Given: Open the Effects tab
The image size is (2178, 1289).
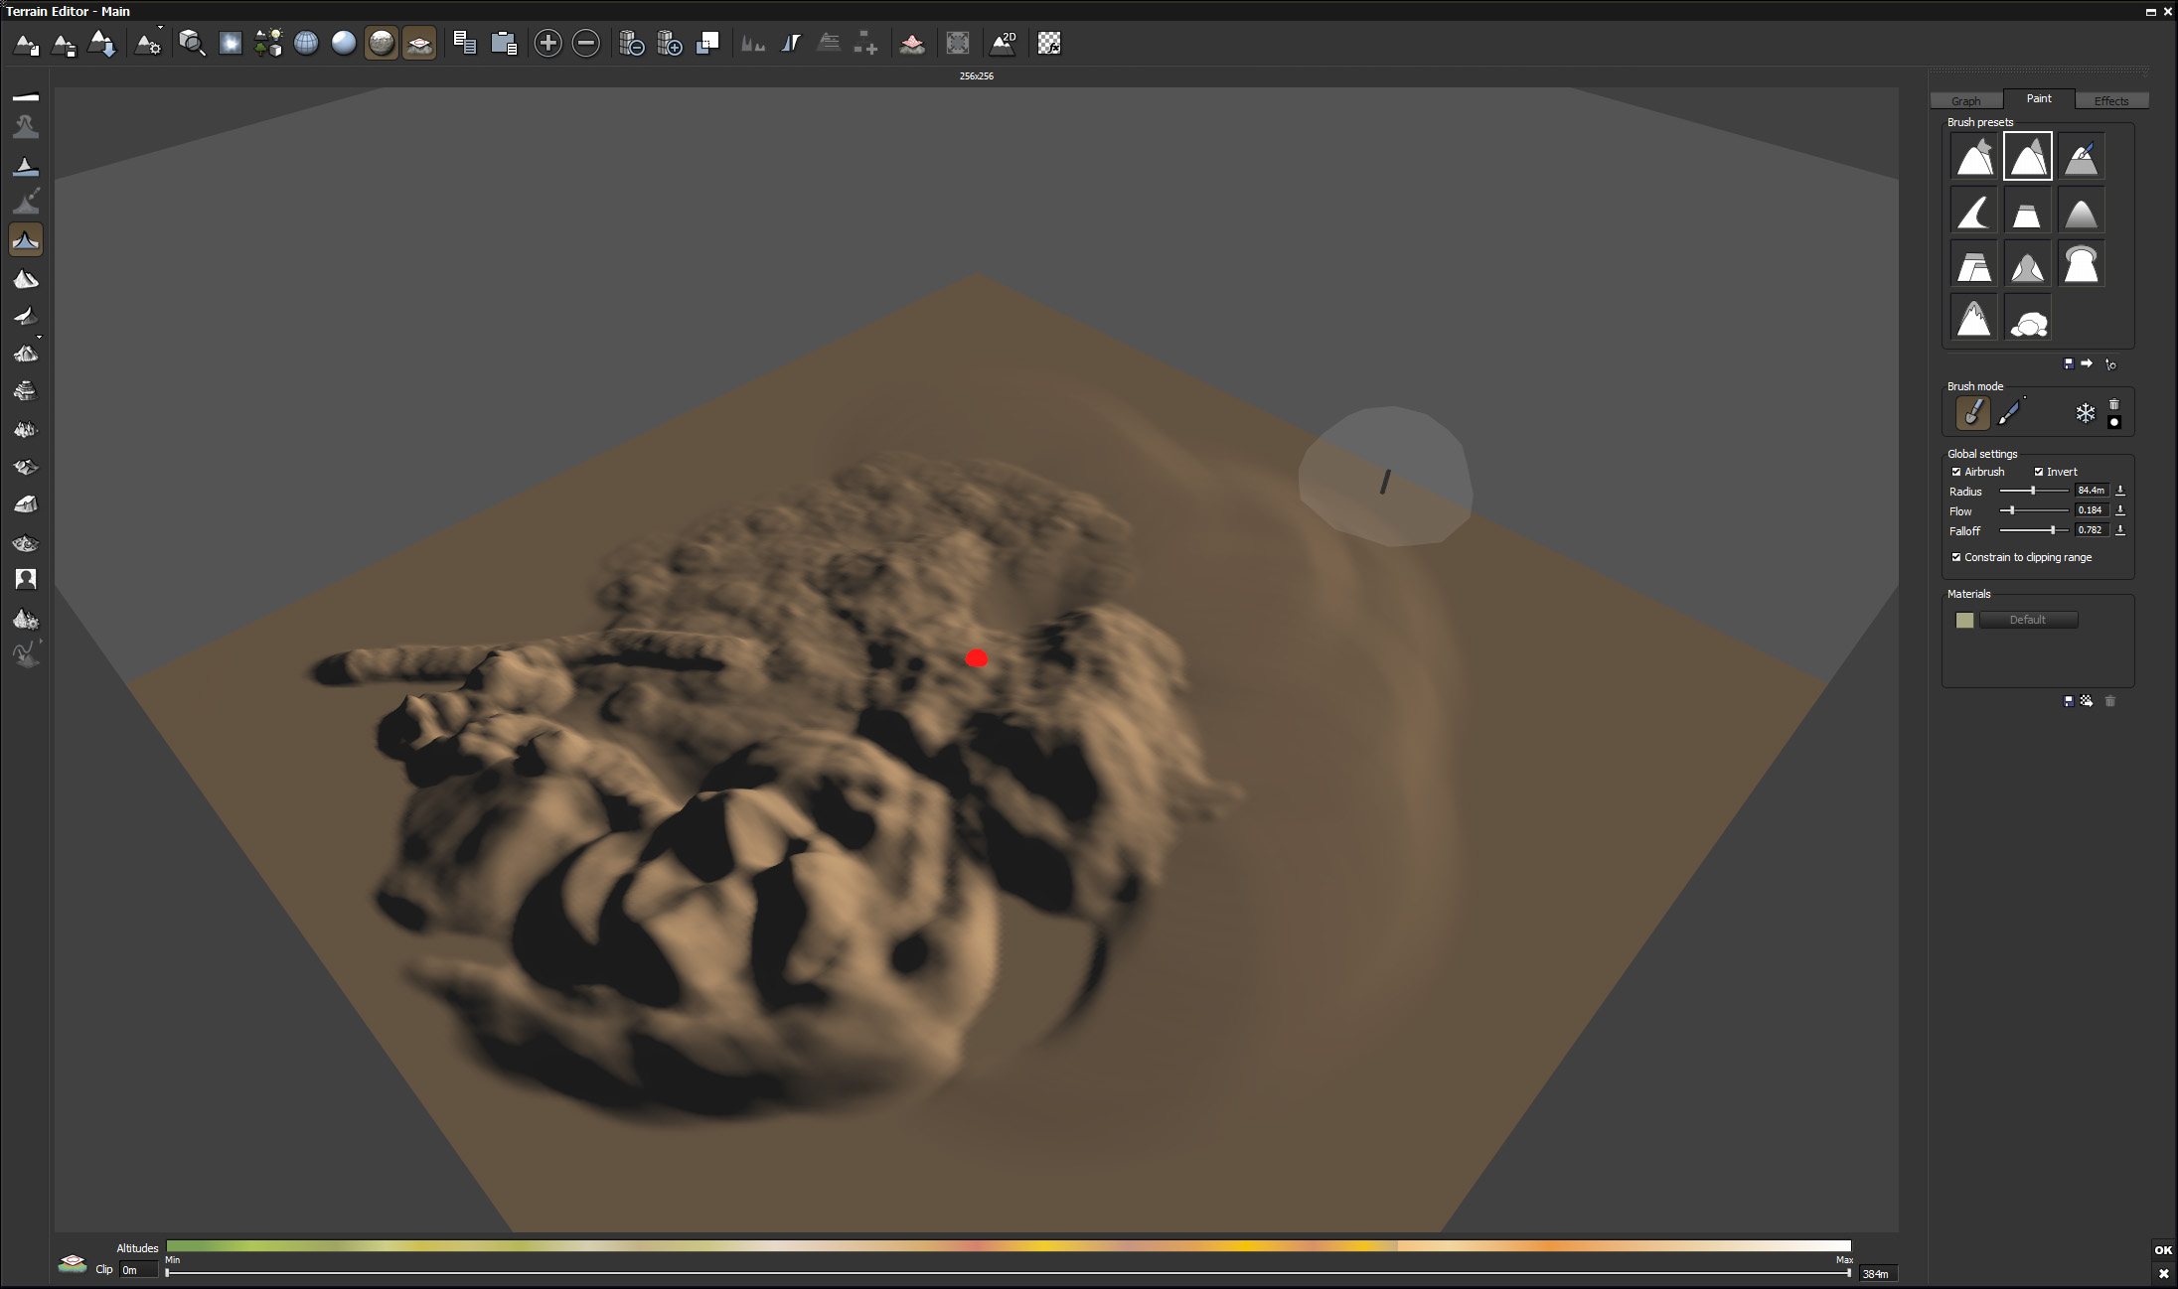Looking at the screenshot, I should click(x=2110, y=100).
